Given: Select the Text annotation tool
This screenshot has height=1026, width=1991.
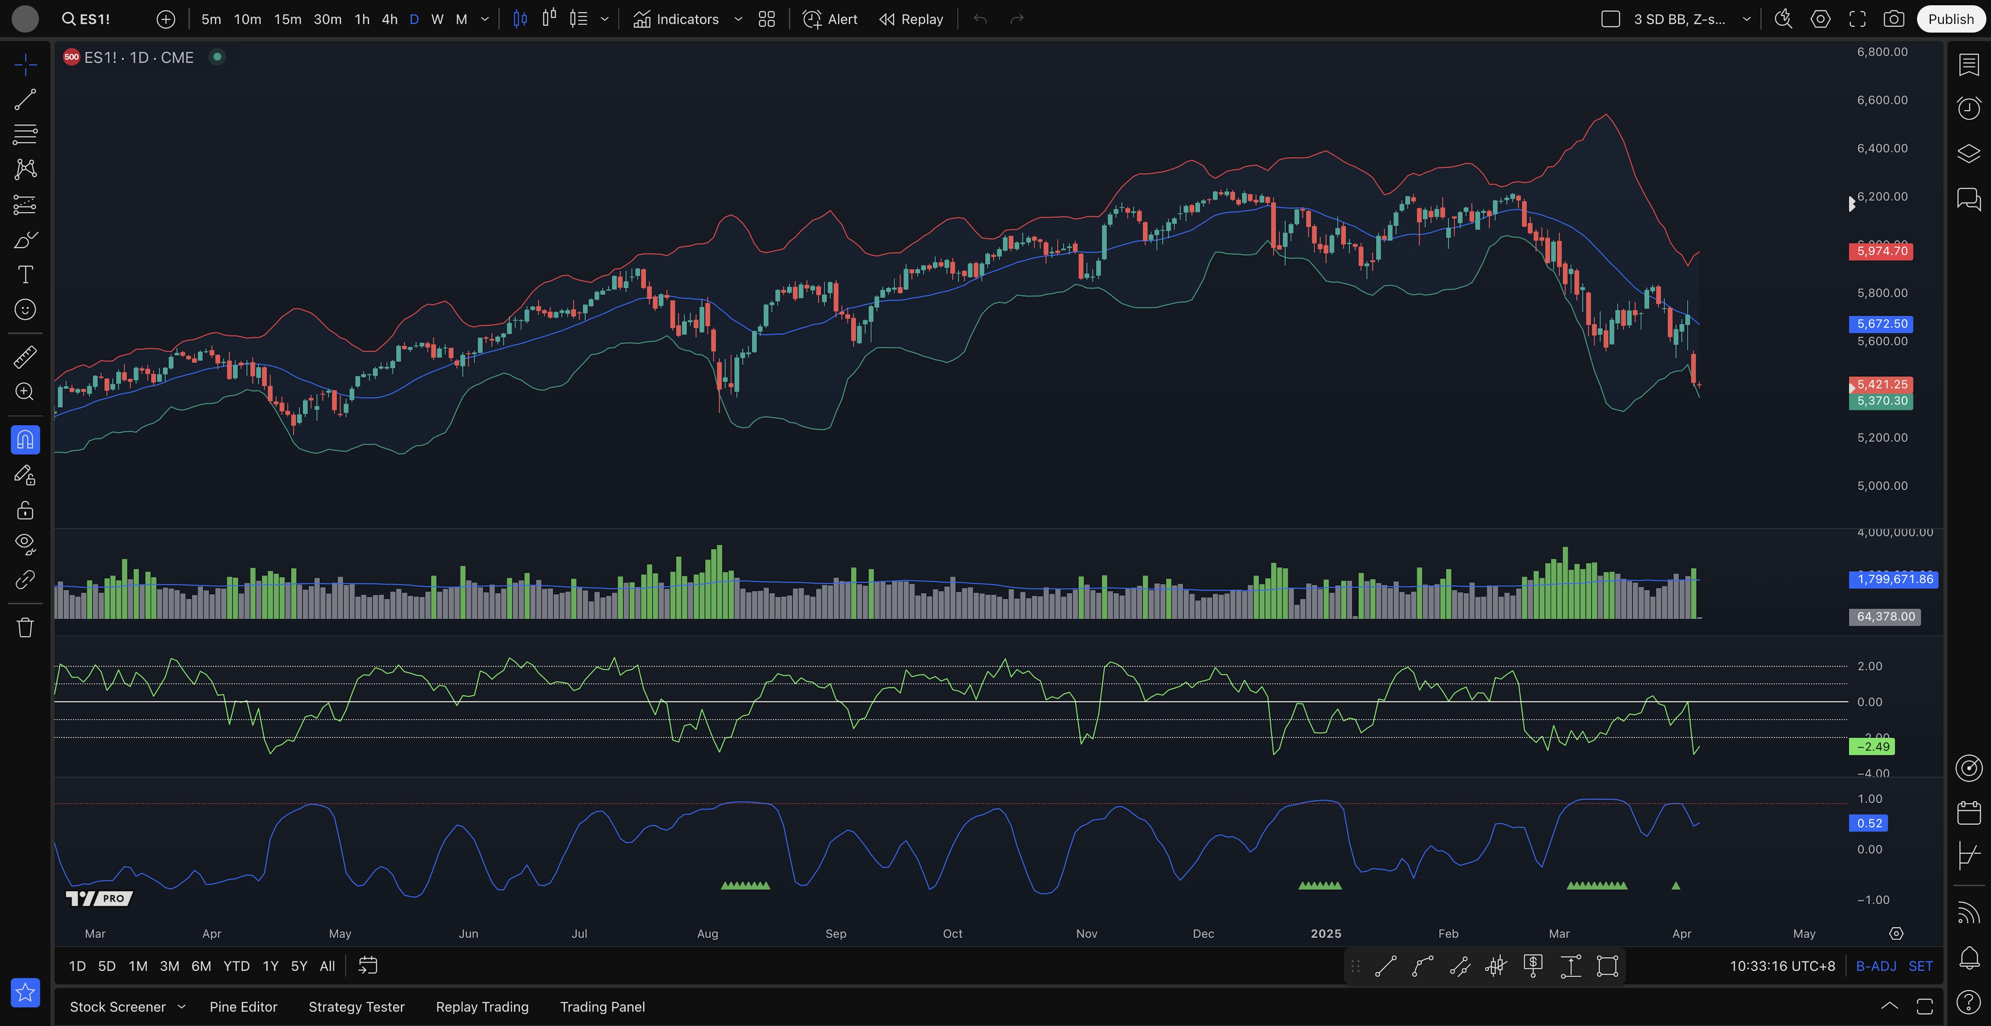Looking at the screenshot, I should pyautogui.click(x=25, y=275).
